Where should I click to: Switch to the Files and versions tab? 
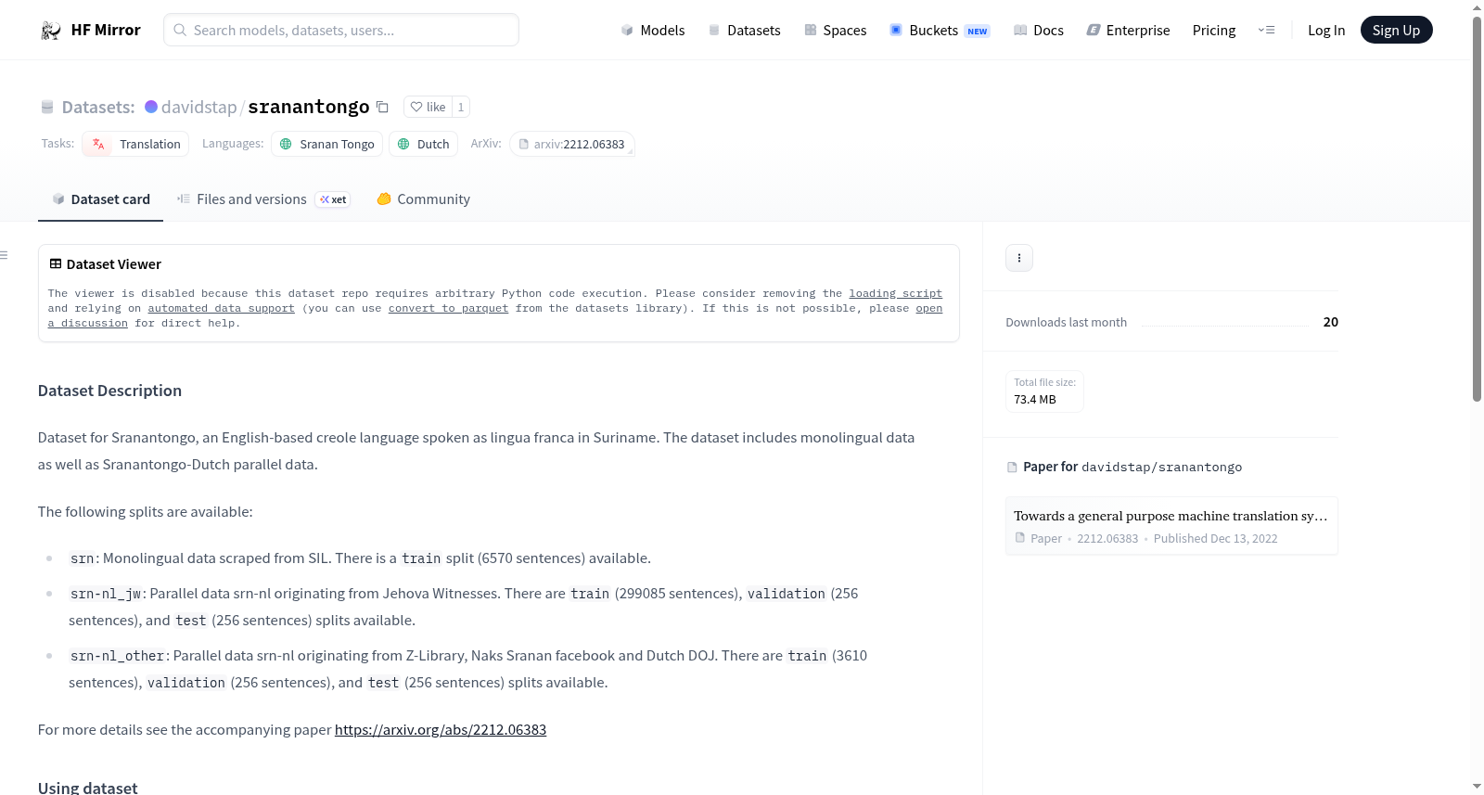263,199
